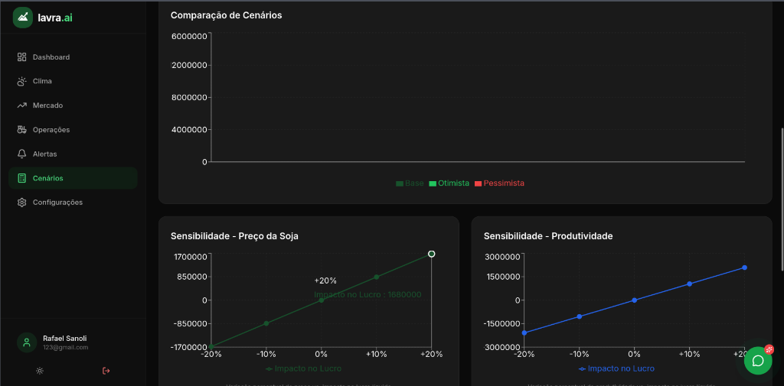Go to the Dashboard menu item
This screenshot has height=386, width=784.
point(51,57)
